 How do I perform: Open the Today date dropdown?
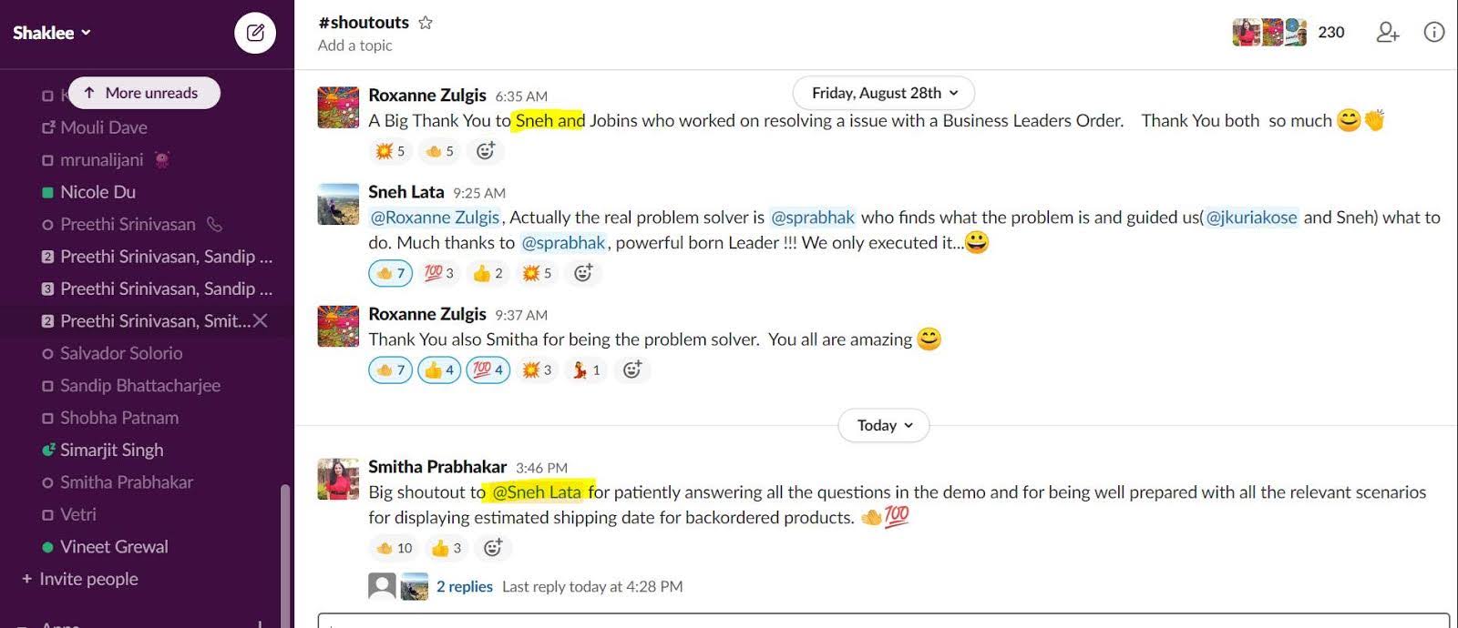point(884,425)
